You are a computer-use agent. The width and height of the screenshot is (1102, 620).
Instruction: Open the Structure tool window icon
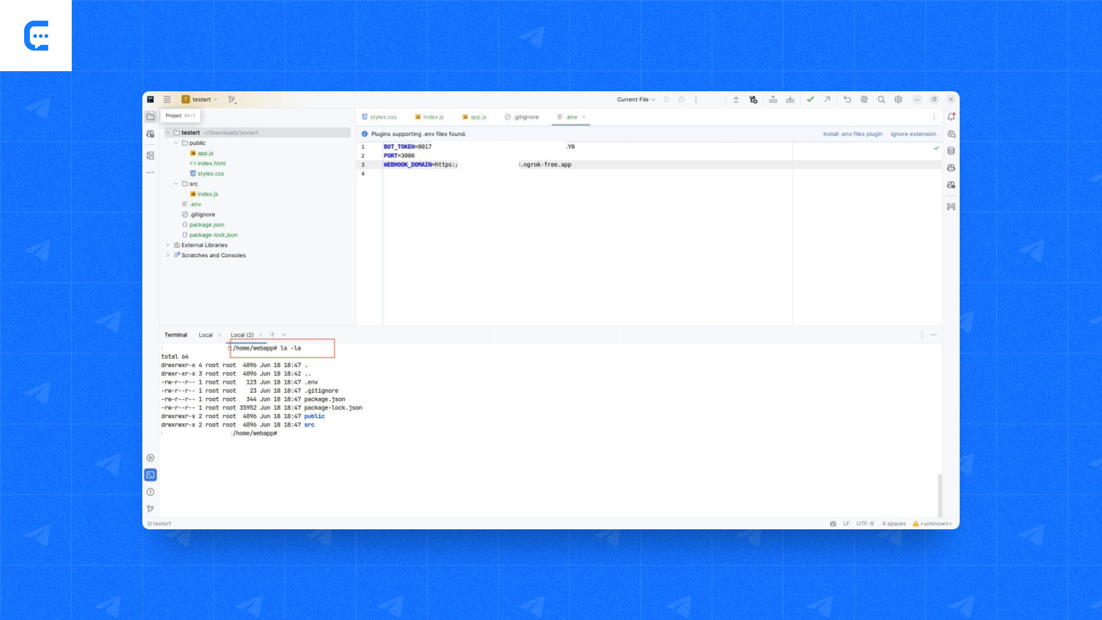pyautogui.click(x=150, y=156)
